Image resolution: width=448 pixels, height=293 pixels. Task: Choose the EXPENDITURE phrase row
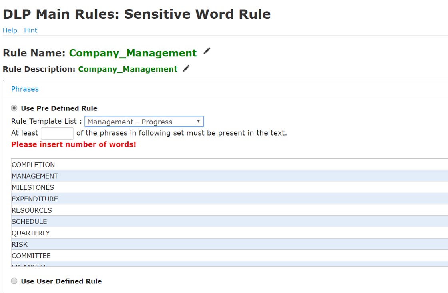[35, 199]
